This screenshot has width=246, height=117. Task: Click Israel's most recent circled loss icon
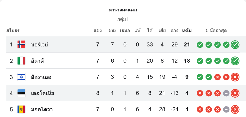point(235,77)
